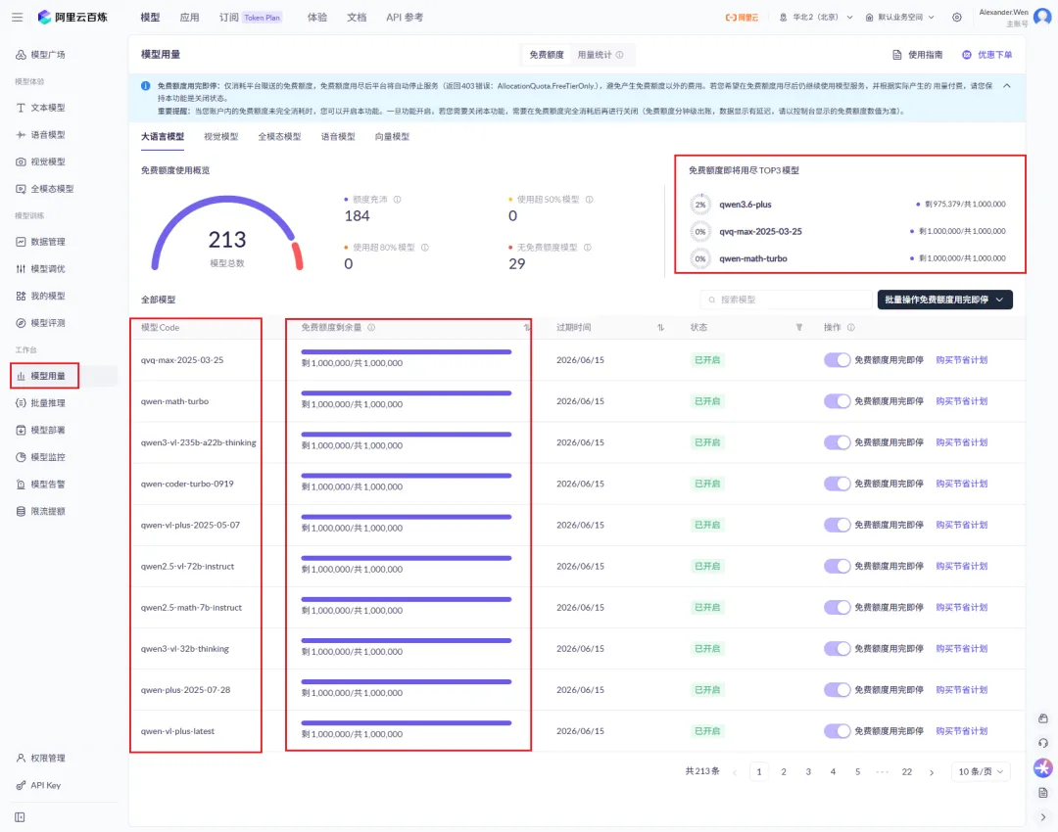
Task: Switch to 语音模型 tab
Action: [x=338, y=137]
